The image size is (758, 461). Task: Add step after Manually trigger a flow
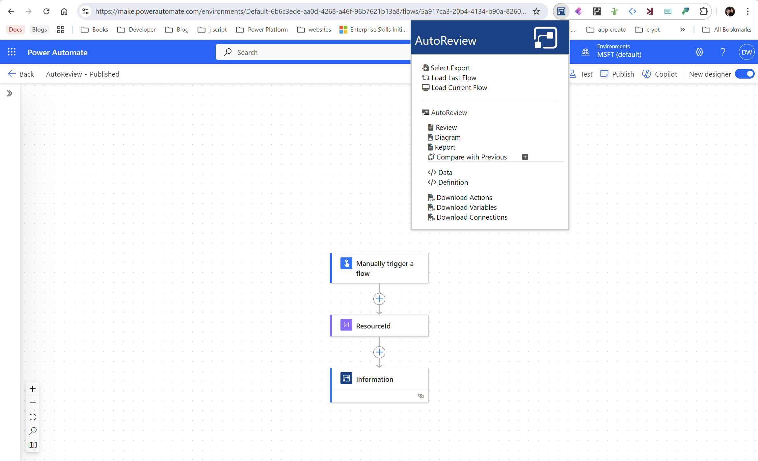coord(379,299)
